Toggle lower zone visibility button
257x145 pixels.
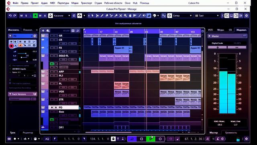point(231,16)
